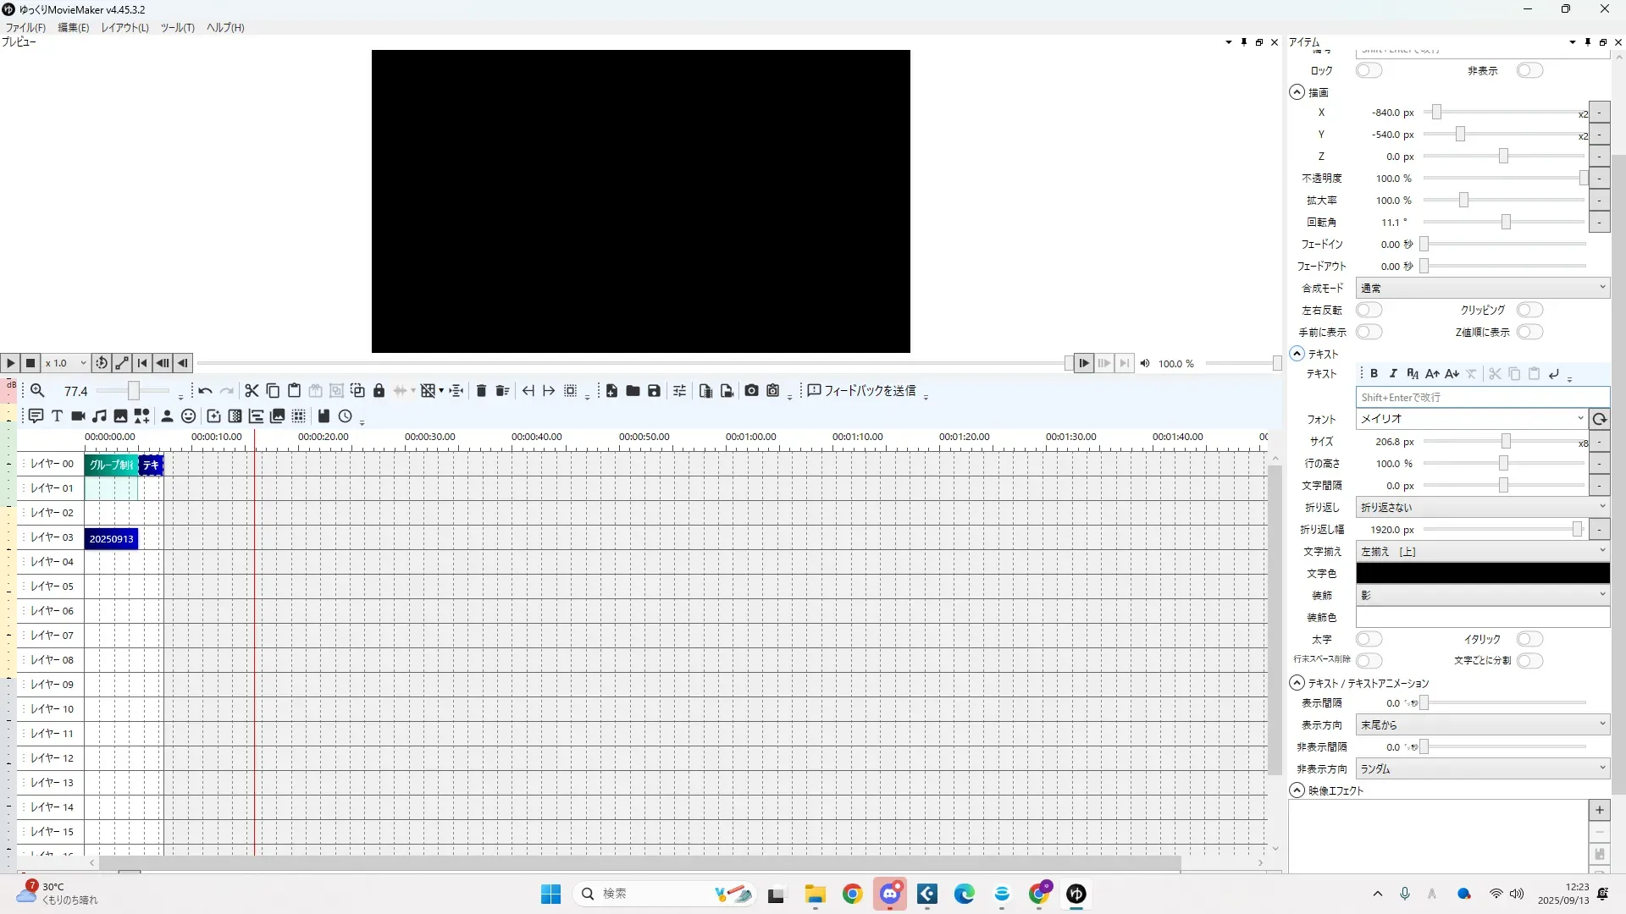This screenshot has height=914, width=1626.
Task: Add an audio item via music note icon
Action: [100, 416]
